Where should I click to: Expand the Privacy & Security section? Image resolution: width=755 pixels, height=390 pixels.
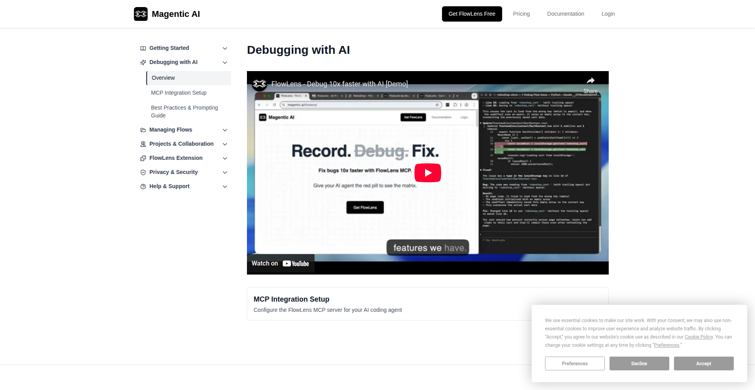[x=225, y=172]
